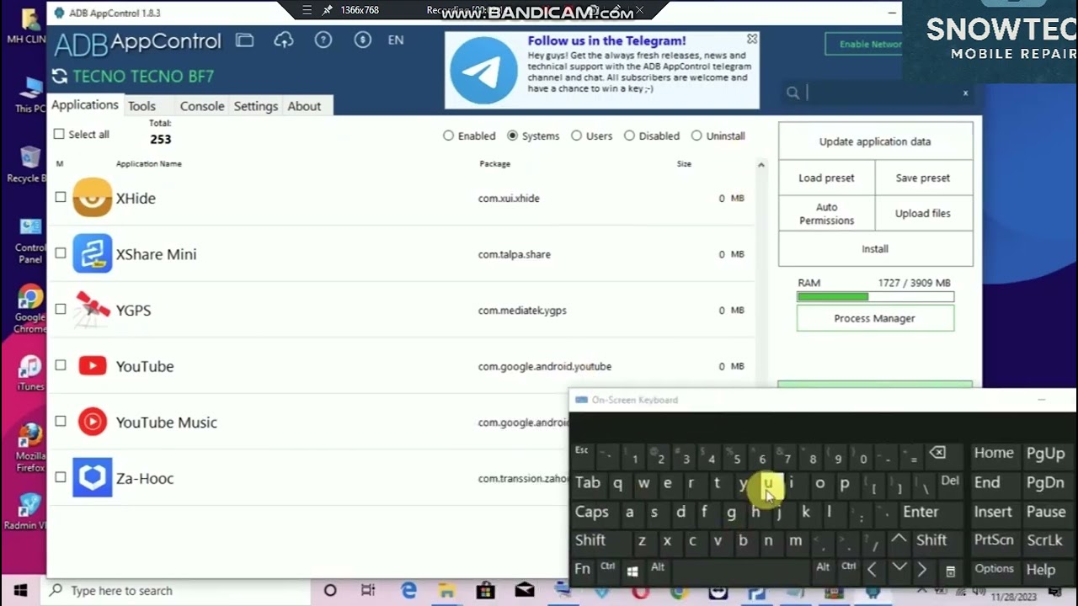Click the Load preset button
1078x606 pixels.
[x=826, y=178]
